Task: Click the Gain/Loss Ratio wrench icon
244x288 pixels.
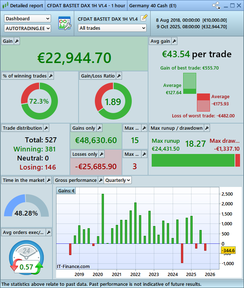Action: [x=119, y=76]
